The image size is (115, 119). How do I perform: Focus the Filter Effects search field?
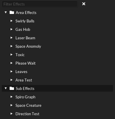point(40,4)
